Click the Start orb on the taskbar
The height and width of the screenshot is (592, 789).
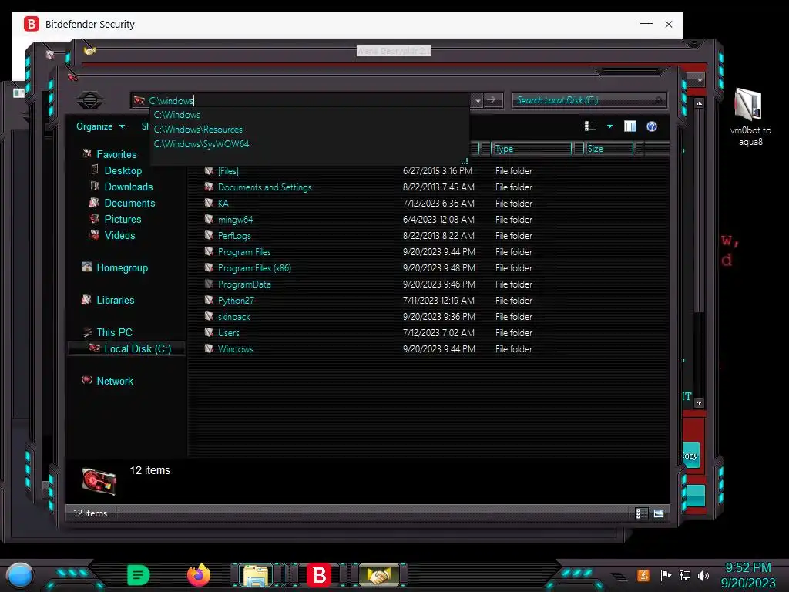coord(19,575)
